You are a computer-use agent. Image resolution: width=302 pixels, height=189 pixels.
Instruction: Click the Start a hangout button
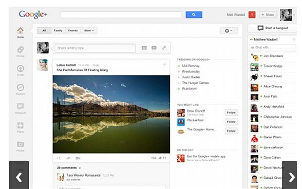[x=272, y=28]
